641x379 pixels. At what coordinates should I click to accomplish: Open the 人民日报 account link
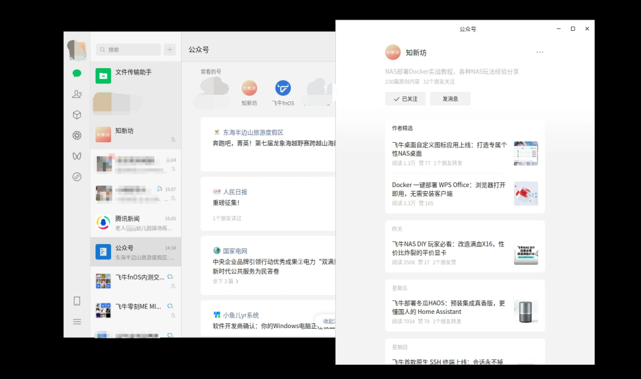(x=235, y=192)
